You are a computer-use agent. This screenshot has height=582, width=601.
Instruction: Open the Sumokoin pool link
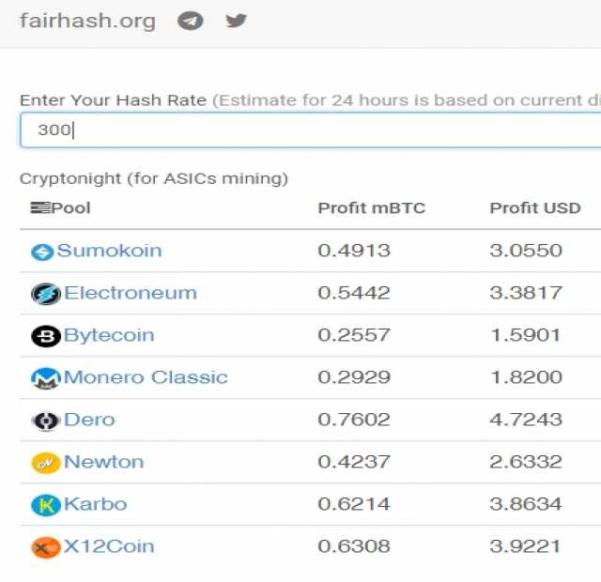(109, 251)
